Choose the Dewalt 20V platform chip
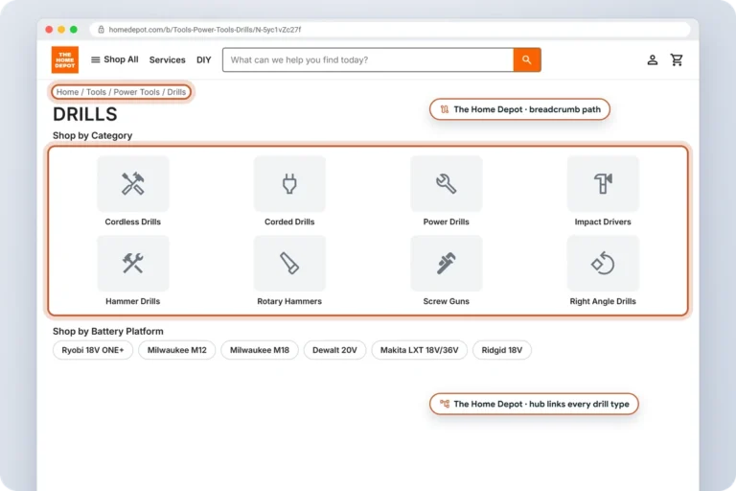736x491 pixels. [x=334, y=350]
